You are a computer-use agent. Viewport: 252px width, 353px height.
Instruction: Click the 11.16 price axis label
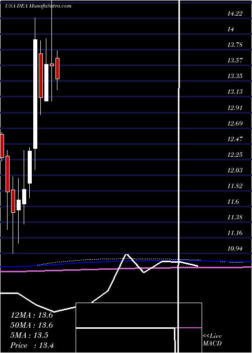click(x=235, y=233)
